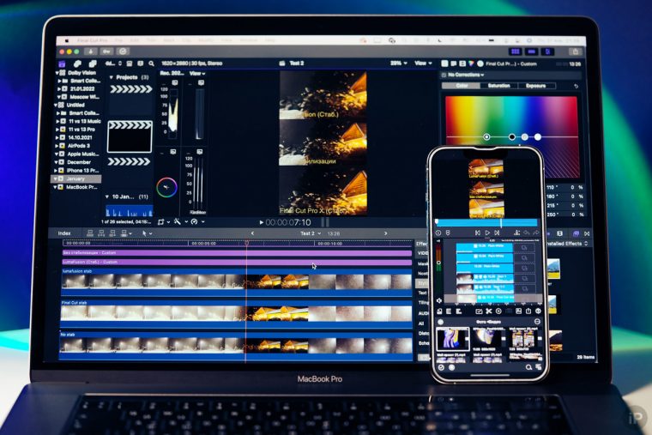Select the highlighted project clapboard thumbnail

130,136
